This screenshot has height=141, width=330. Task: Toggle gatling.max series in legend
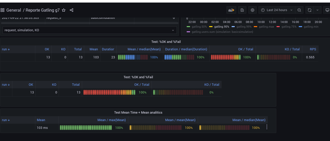[266, 27]
